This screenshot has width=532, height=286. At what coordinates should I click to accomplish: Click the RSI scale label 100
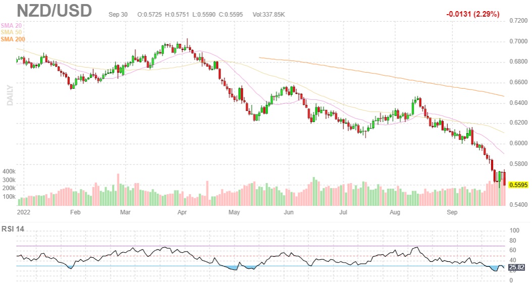point(514,231)
